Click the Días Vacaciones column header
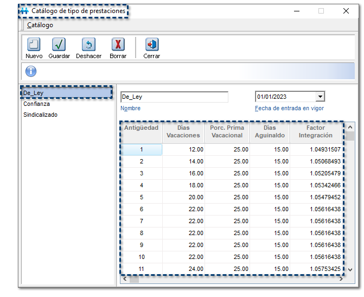The image size is (364, 297). coord(183,132)
